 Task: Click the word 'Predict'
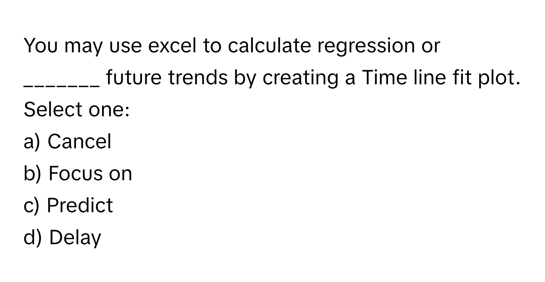(80, 205)
